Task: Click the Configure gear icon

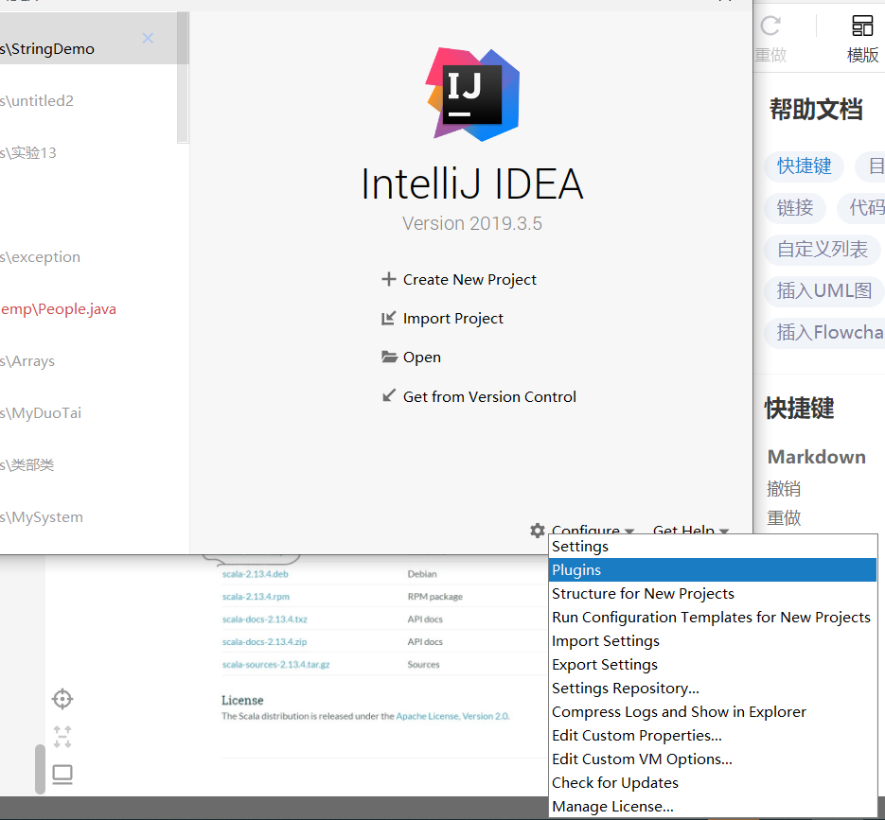Action: click(x=538, y=531)
